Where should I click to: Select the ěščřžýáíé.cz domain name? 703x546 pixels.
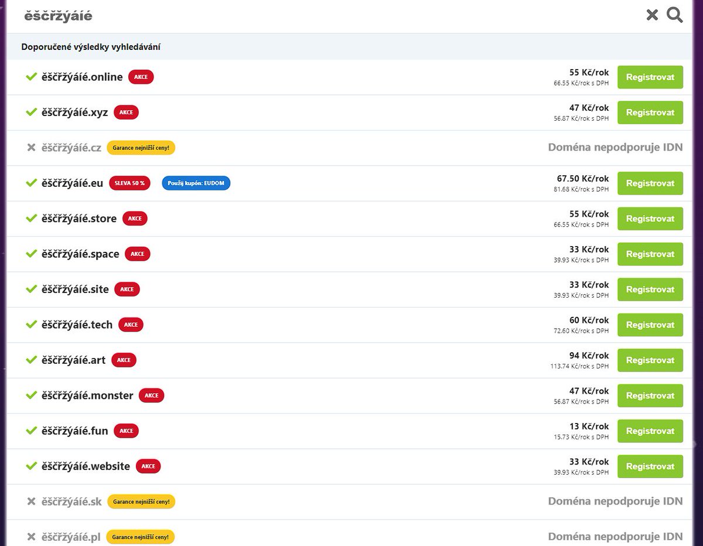click(71, 148)
